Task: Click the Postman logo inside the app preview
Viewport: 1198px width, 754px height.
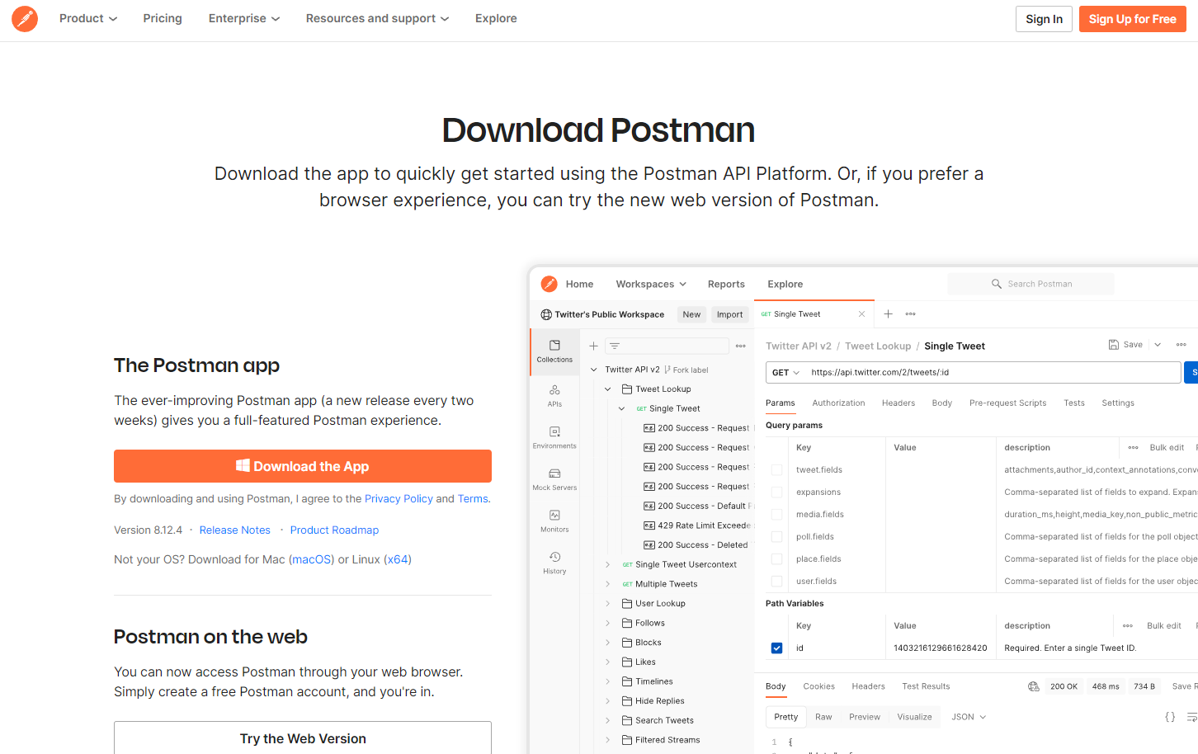Action: point(549,284)
